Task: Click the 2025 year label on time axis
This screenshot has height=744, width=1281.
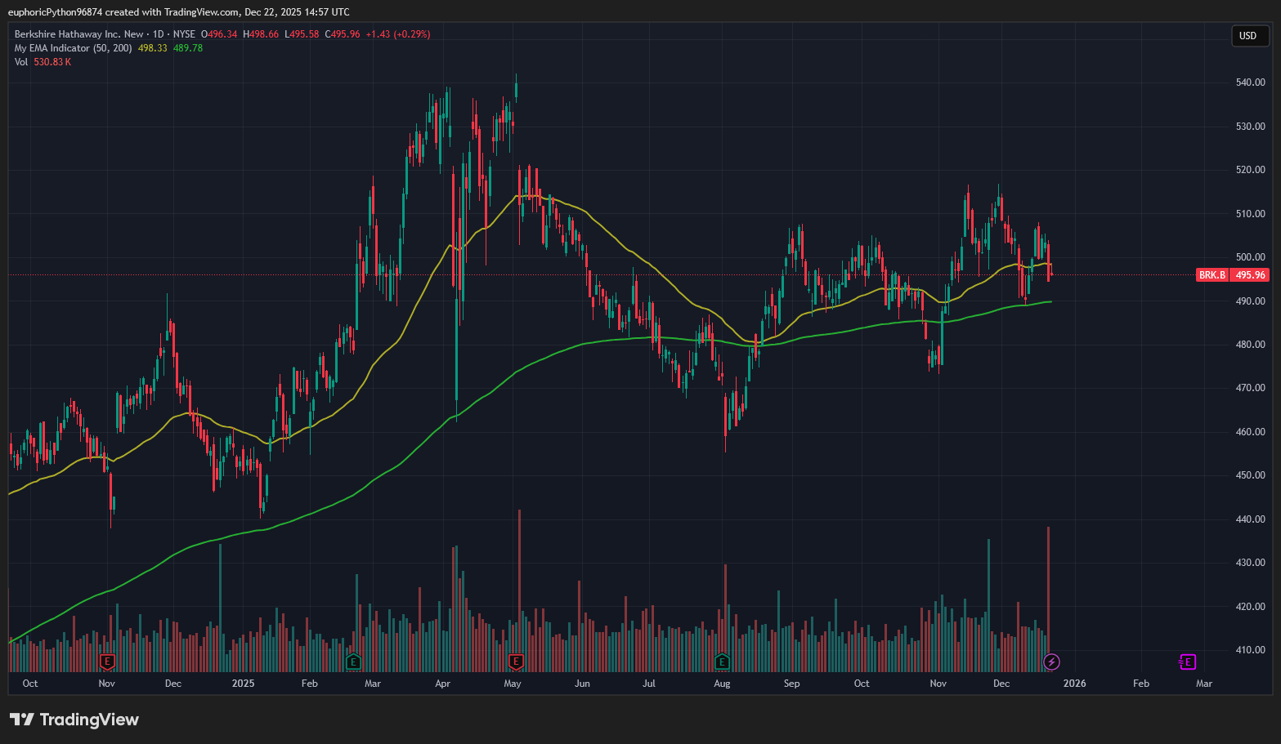Action: (243, 684)
